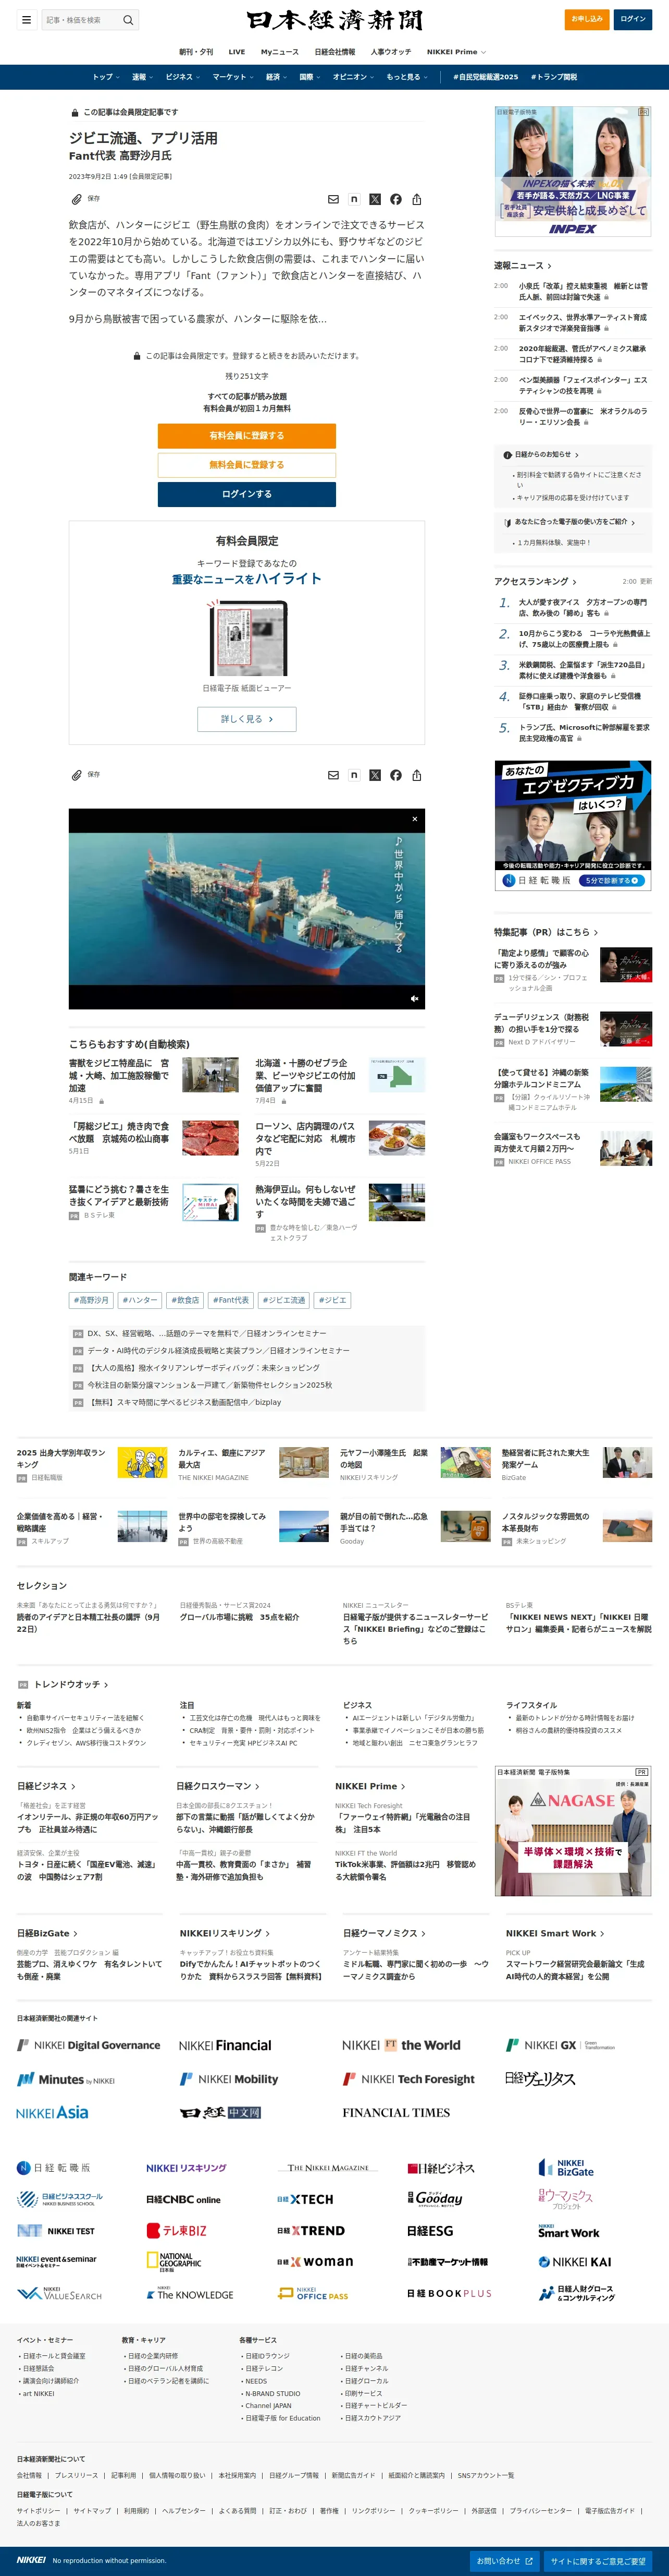
Task: Click the clip save icon above the article
Action: pyautogui.click(x=77, y=199)
